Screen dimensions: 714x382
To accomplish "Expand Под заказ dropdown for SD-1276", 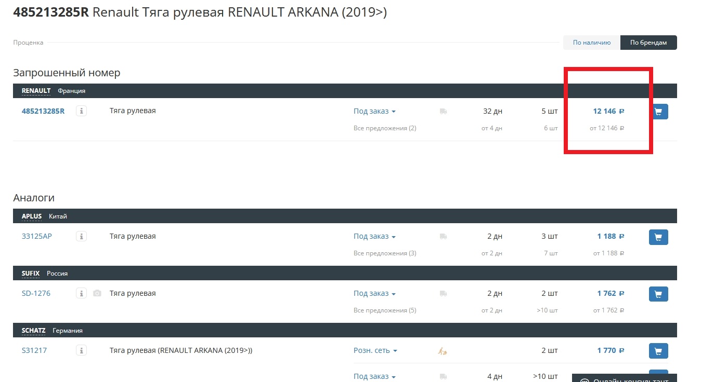I will [374, 293].
